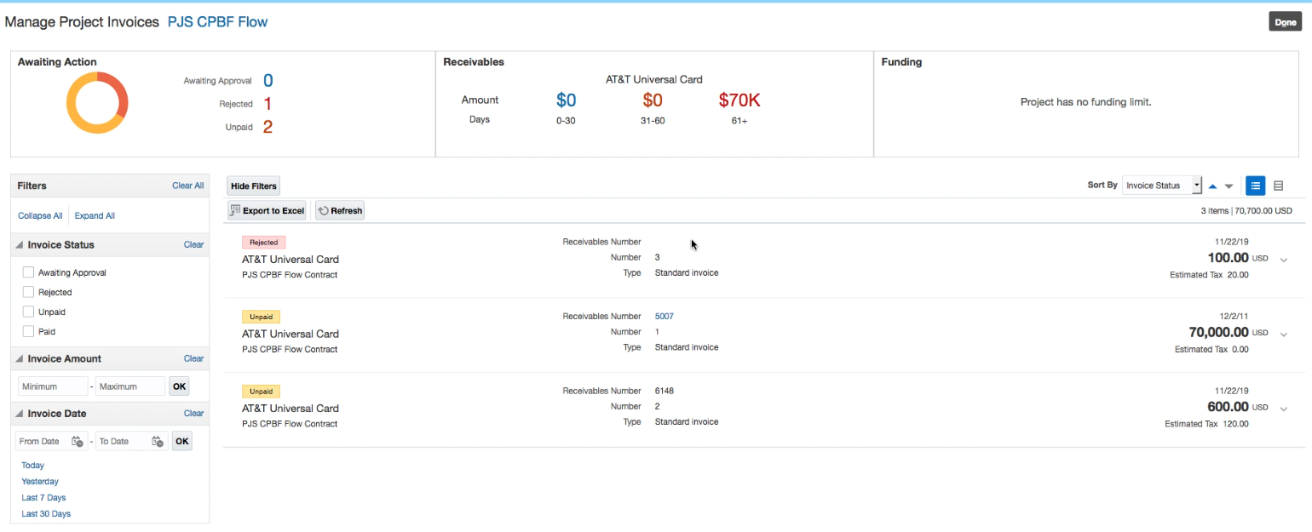Click the Rejected status badge

click(263, 243)
